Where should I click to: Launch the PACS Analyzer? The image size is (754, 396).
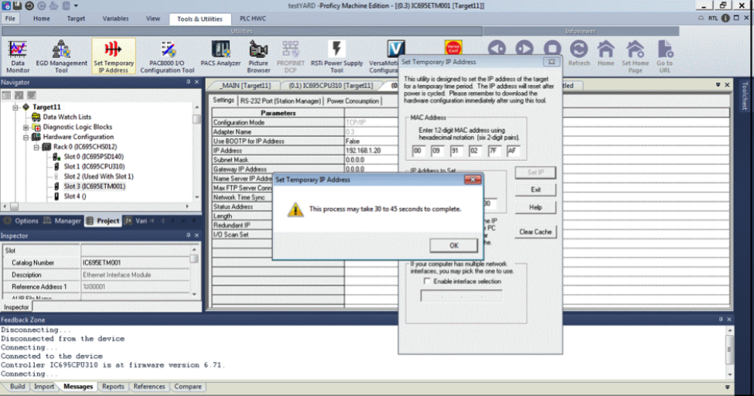point(220,53)
